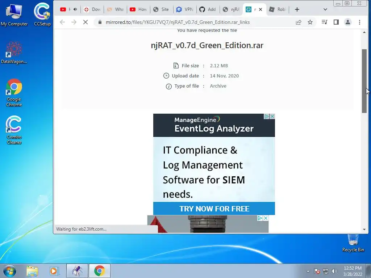Open Chrome side panel
Viewport: 371px width, 278px height.
tap(336, 22)
